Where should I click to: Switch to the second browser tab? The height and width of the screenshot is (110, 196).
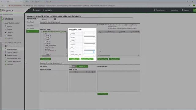(x=35, y=2)
